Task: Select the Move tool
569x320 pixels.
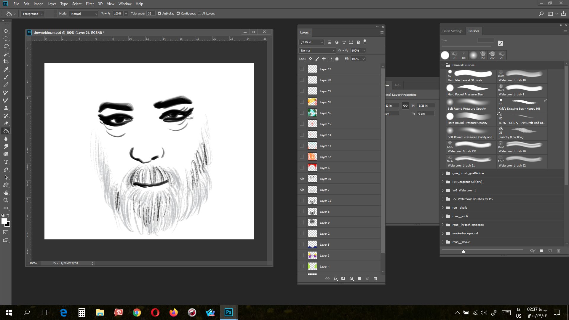Action: pos(6,31)
